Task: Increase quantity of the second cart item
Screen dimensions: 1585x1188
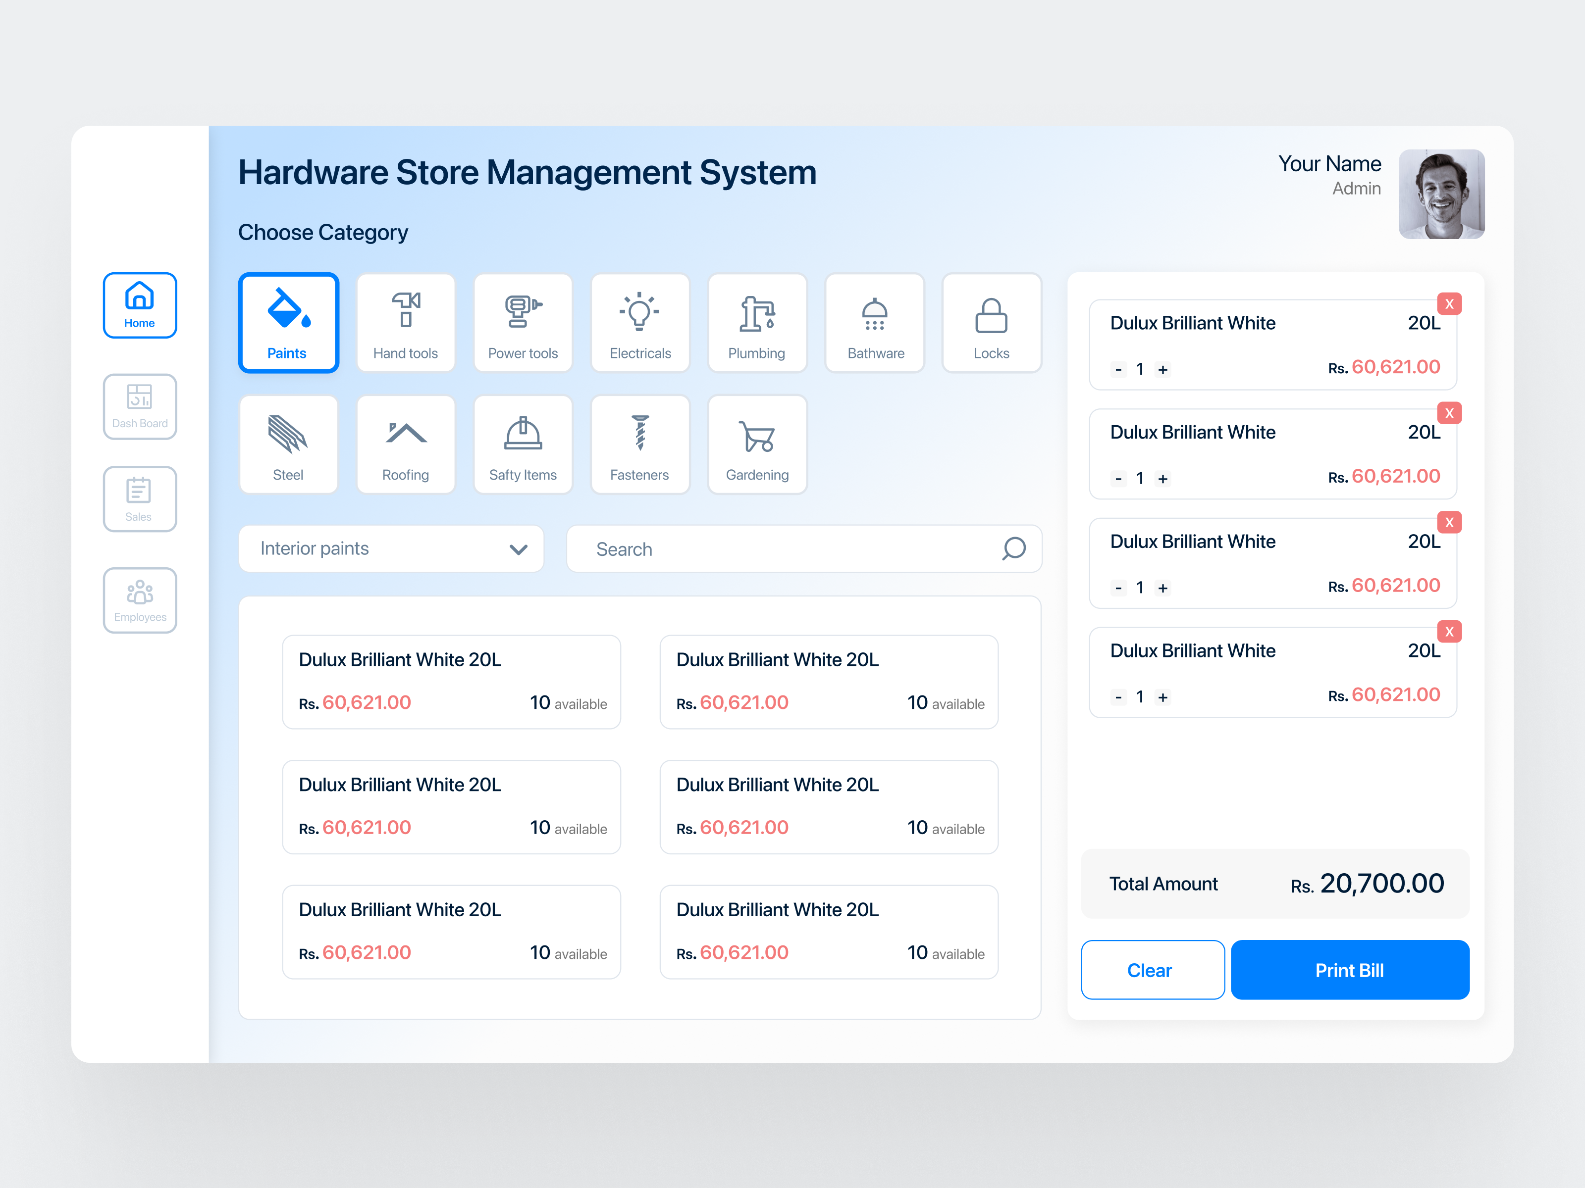Action: (x=1163, y=478)
